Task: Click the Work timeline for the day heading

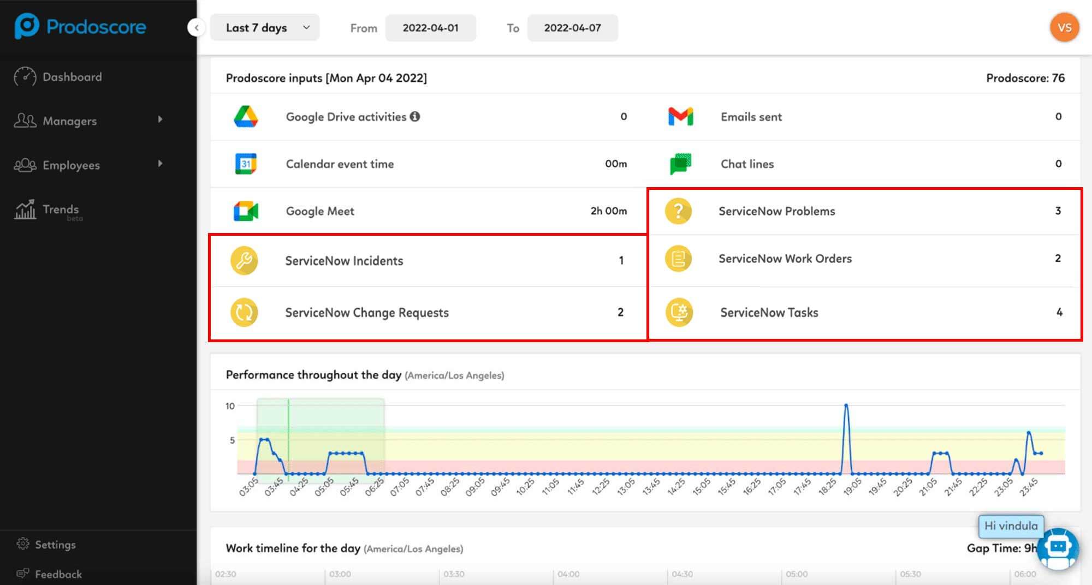Action: coord(293,548)
